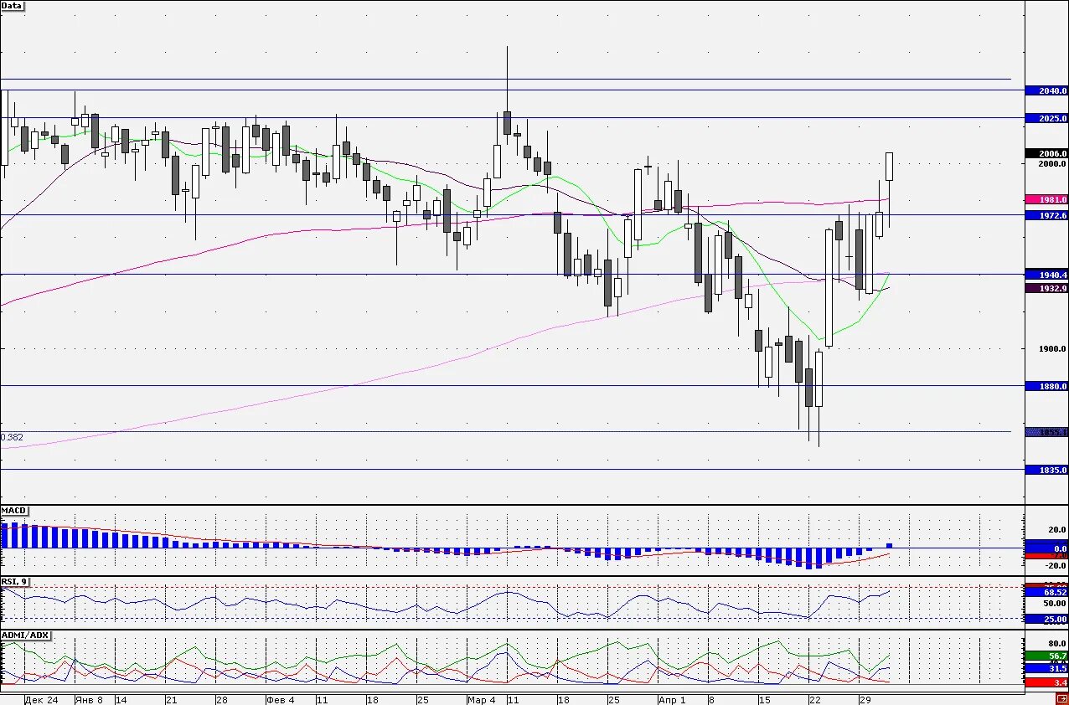Click the 1972.6 price level tag
The width and height of the screenshot is (1069, 705).
tap(1046, 215)
